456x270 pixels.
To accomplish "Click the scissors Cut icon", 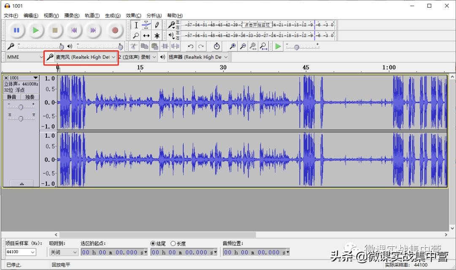I will click(x=133, y=46).
